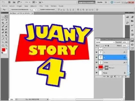Viewport: 135px width, 101px height.
Task: Select the Horizontal Type tool
Action: click(6, 39)
